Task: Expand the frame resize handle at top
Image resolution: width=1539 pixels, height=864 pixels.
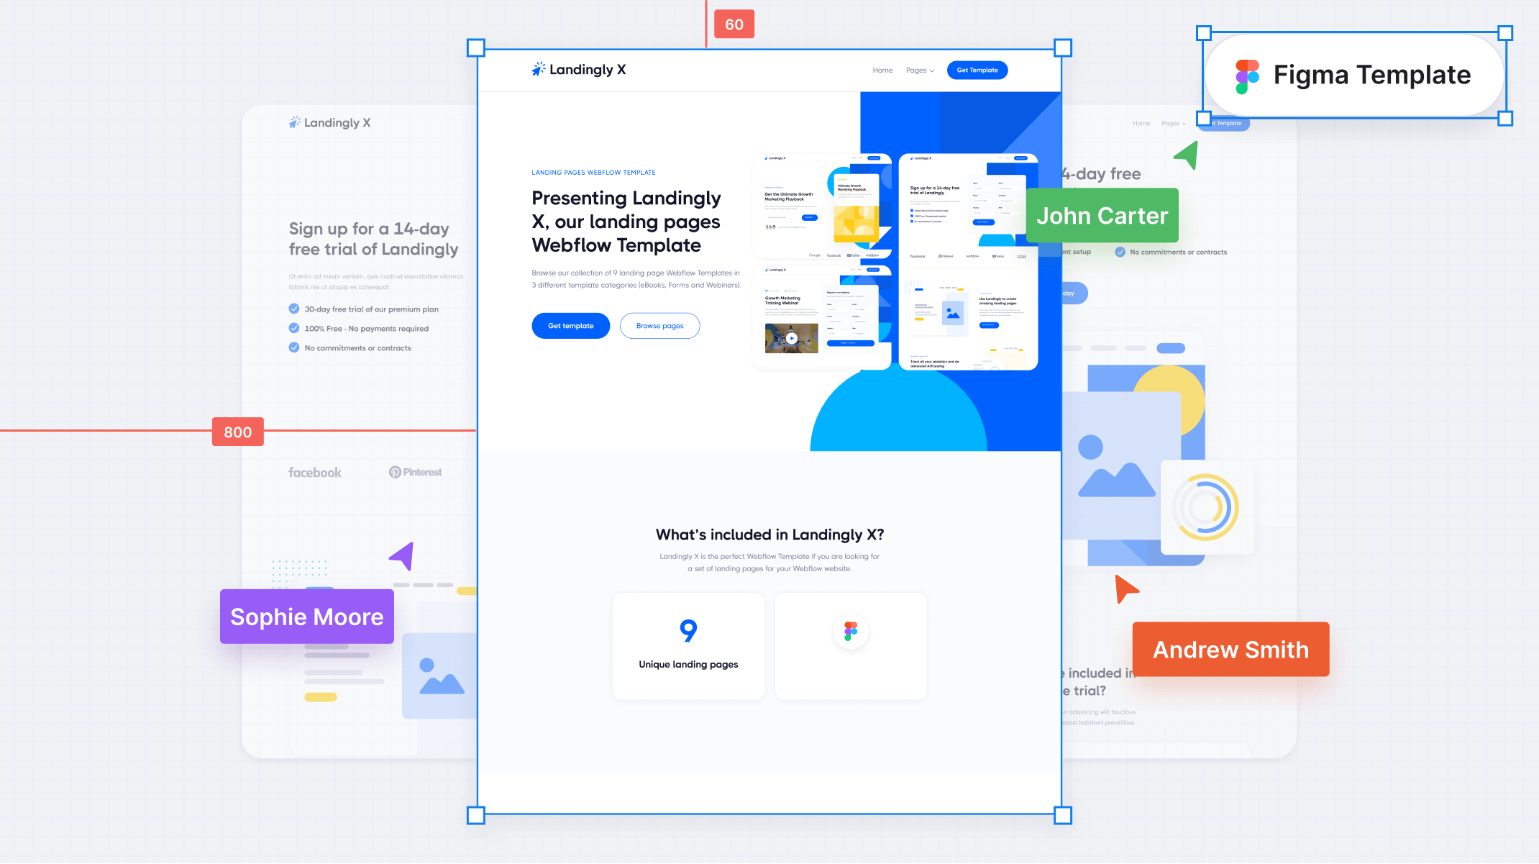Action: tap(770, 47)
